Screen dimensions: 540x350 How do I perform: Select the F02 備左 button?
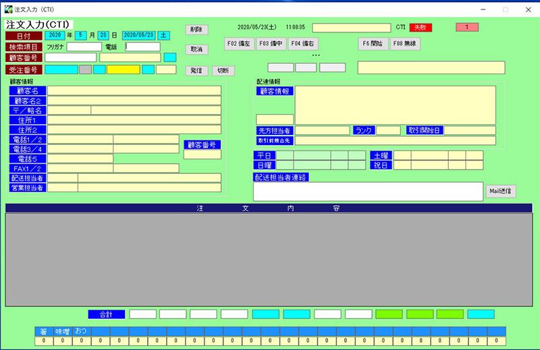tap(238, 43)
